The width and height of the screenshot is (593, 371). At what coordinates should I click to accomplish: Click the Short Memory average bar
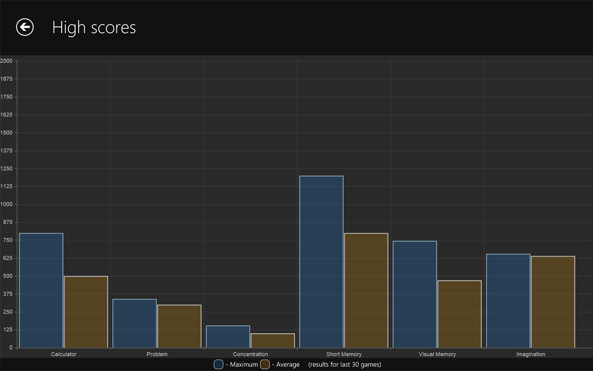[366, 290]
